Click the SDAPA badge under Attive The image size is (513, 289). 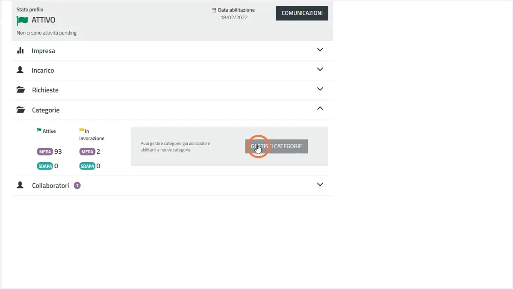[45, 166]
